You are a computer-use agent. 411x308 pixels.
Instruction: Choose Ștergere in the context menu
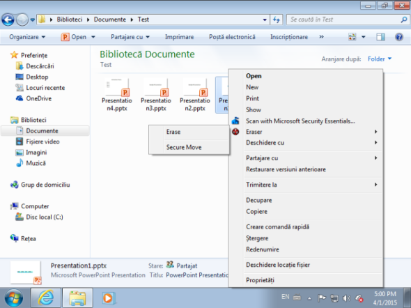pyautogui.click(x=306, y=238)
